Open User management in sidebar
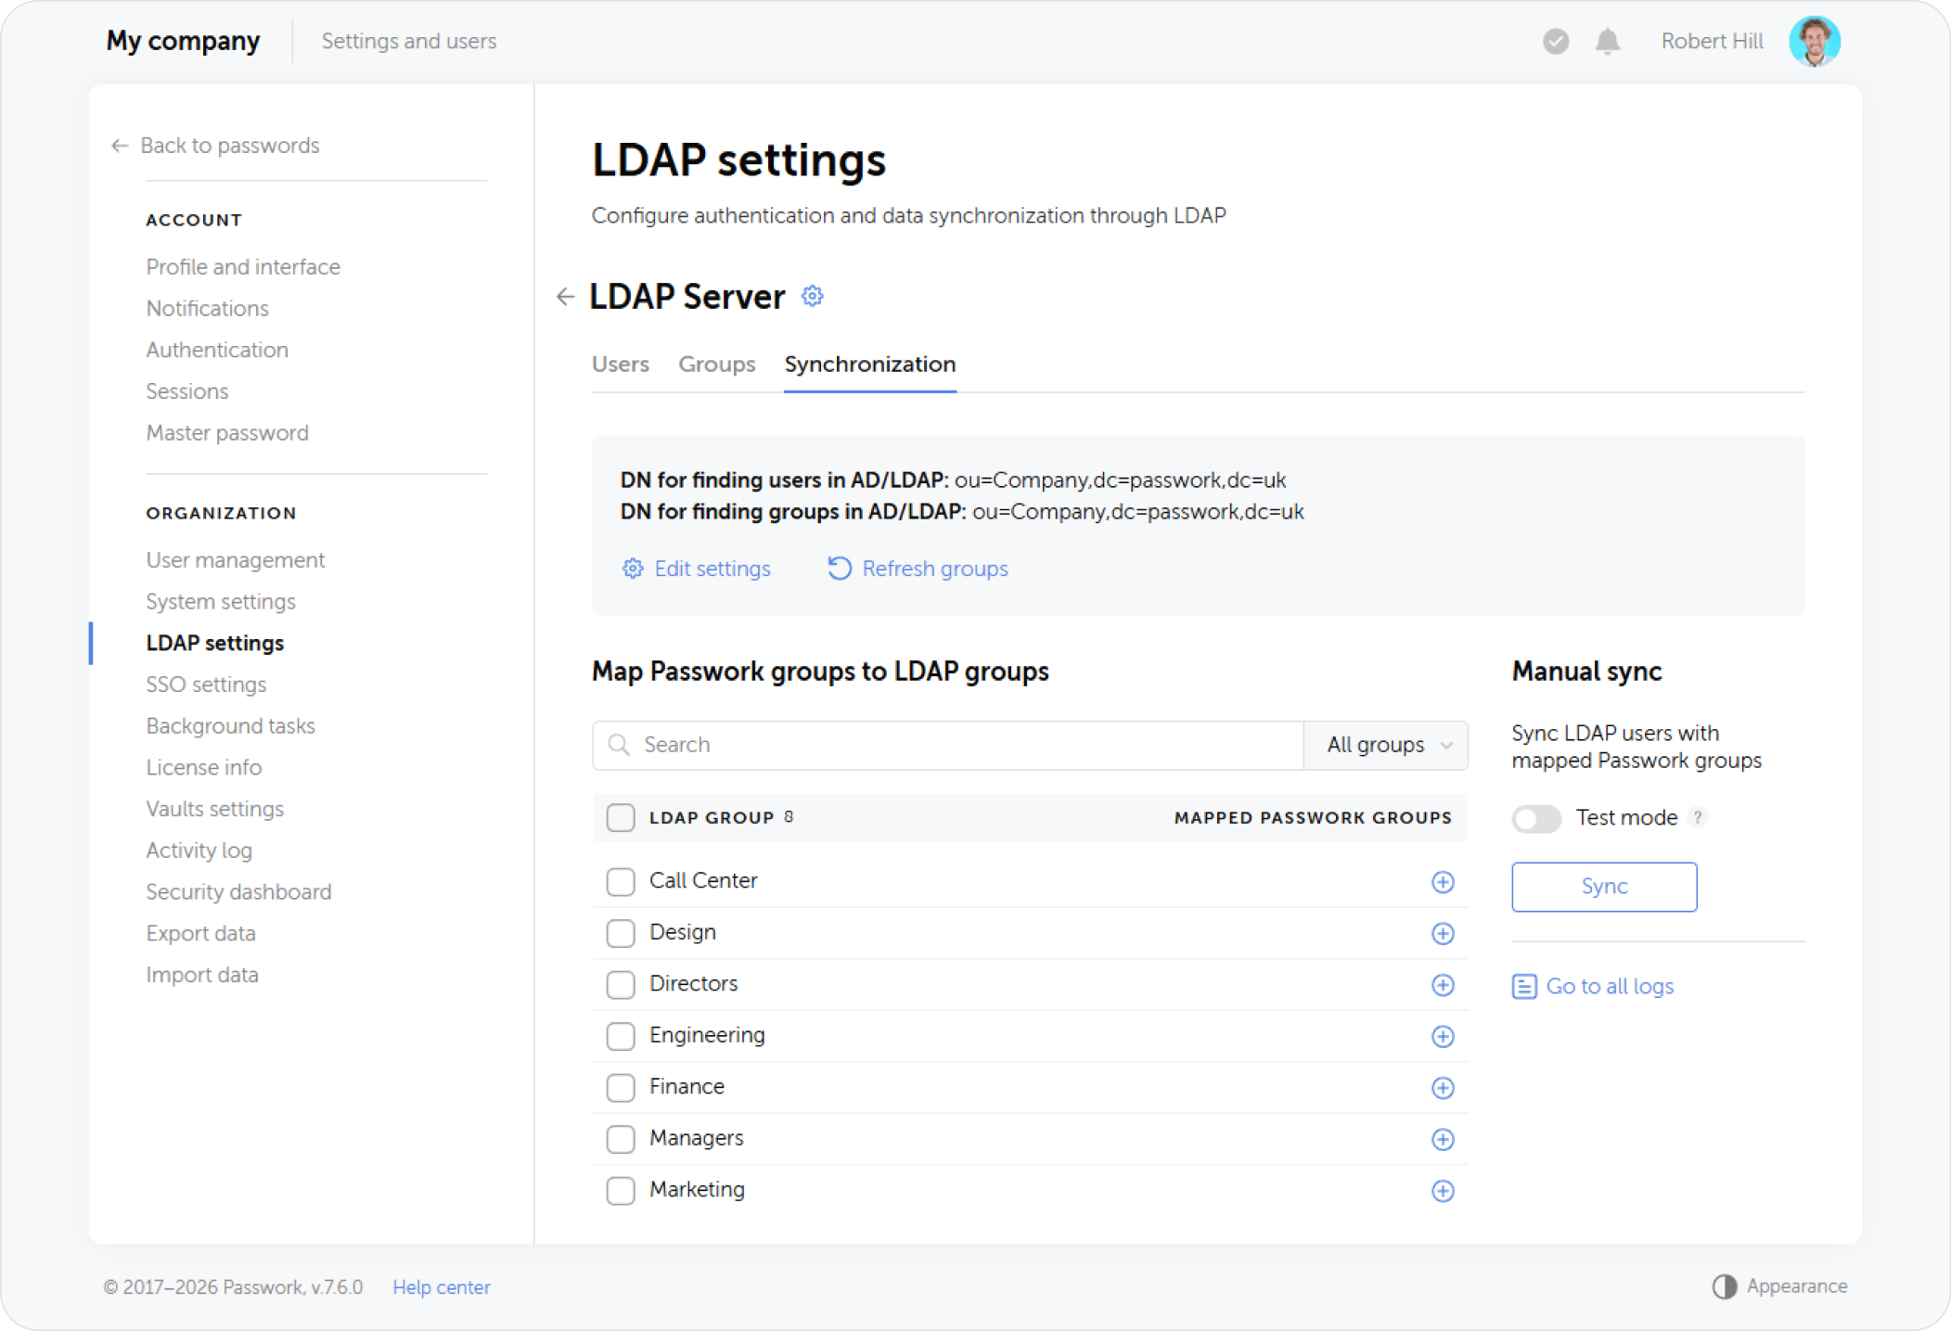Image resolution: width=1951 pixels, height=1331 pixels. point(236,560)
